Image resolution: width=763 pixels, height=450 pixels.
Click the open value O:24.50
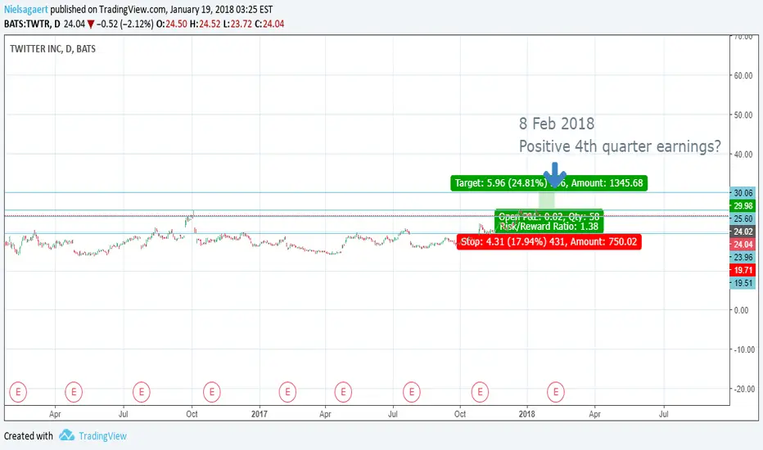pos(172,24)
